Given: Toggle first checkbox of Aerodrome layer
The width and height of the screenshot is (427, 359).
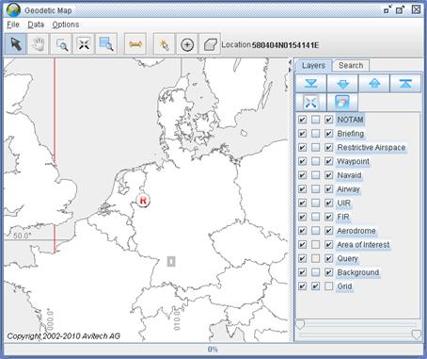Looking at the screenshot, I should click(x=302, y=231).
